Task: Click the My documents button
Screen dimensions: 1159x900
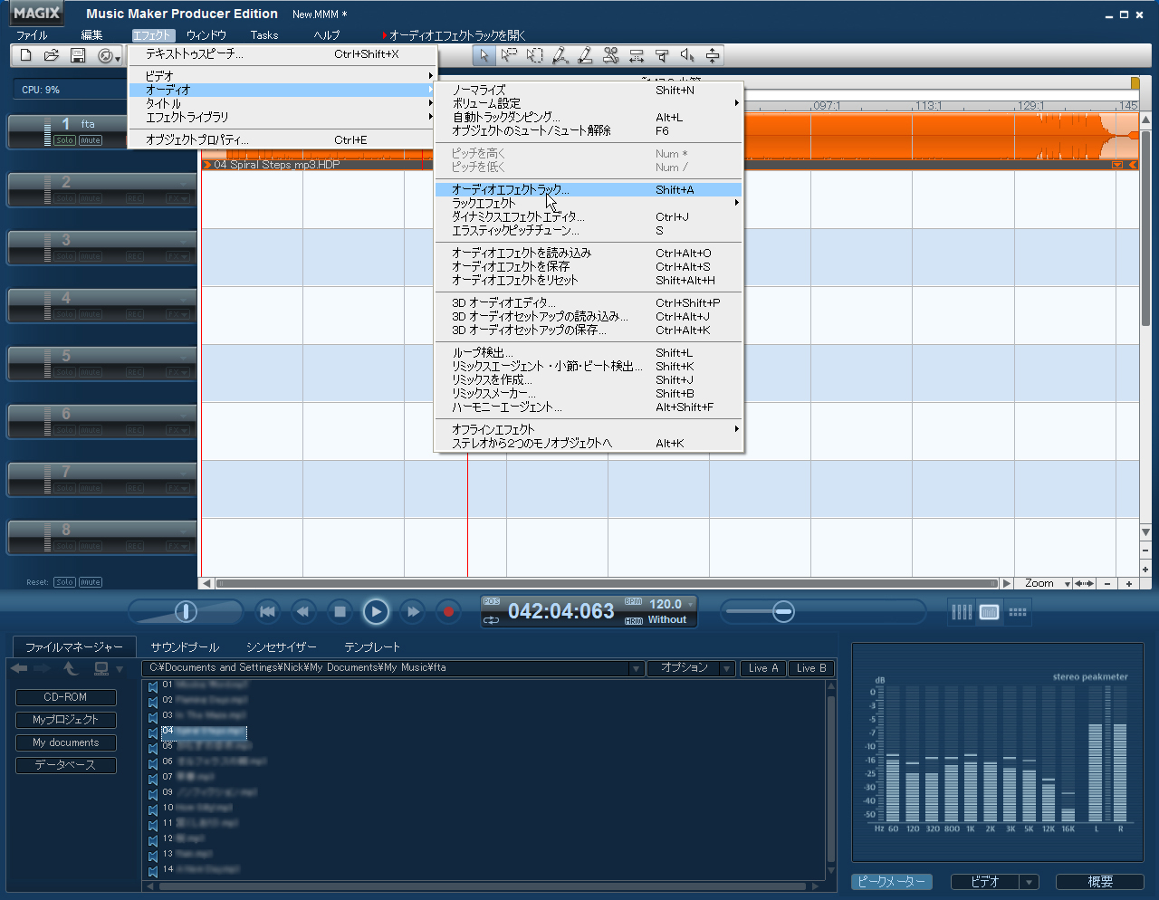Action: click(x=66, y=742)
